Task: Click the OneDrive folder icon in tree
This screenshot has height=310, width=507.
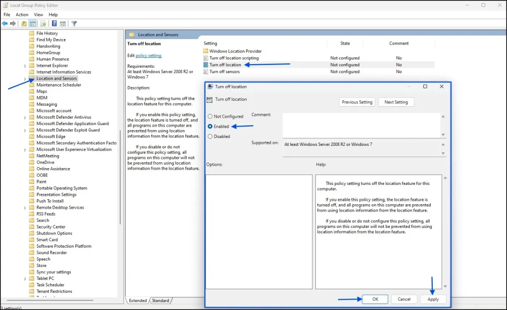Action: 31,162
